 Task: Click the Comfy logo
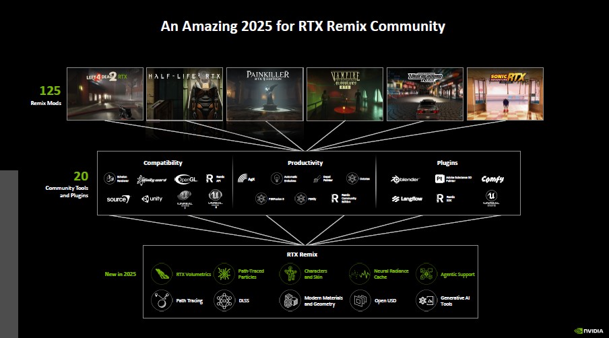(492, 179)
